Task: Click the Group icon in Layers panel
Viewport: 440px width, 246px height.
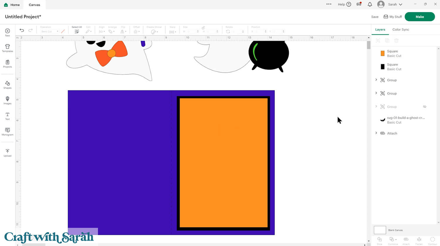Action: (378, 41)
